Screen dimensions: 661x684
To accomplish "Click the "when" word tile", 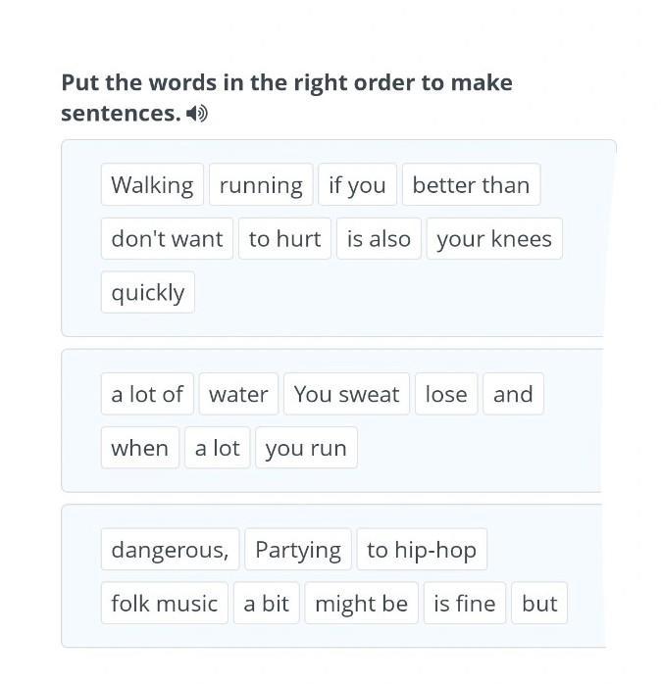I will point(139,449).
